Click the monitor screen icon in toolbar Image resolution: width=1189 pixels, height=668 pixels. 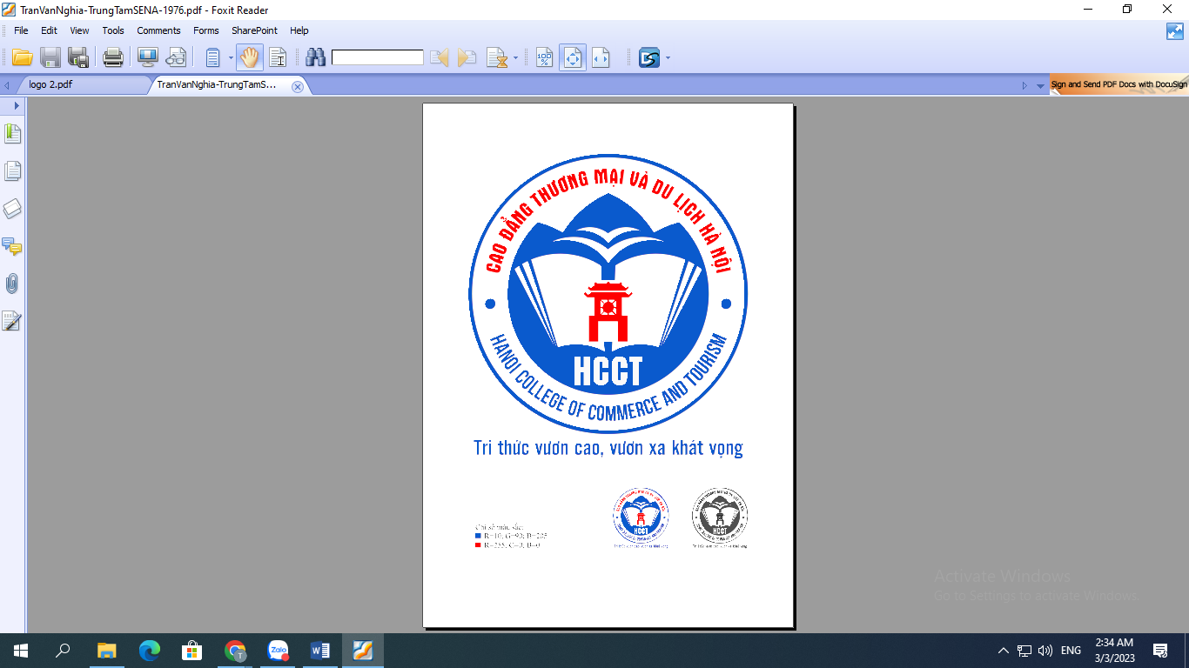tap(147, 58)
